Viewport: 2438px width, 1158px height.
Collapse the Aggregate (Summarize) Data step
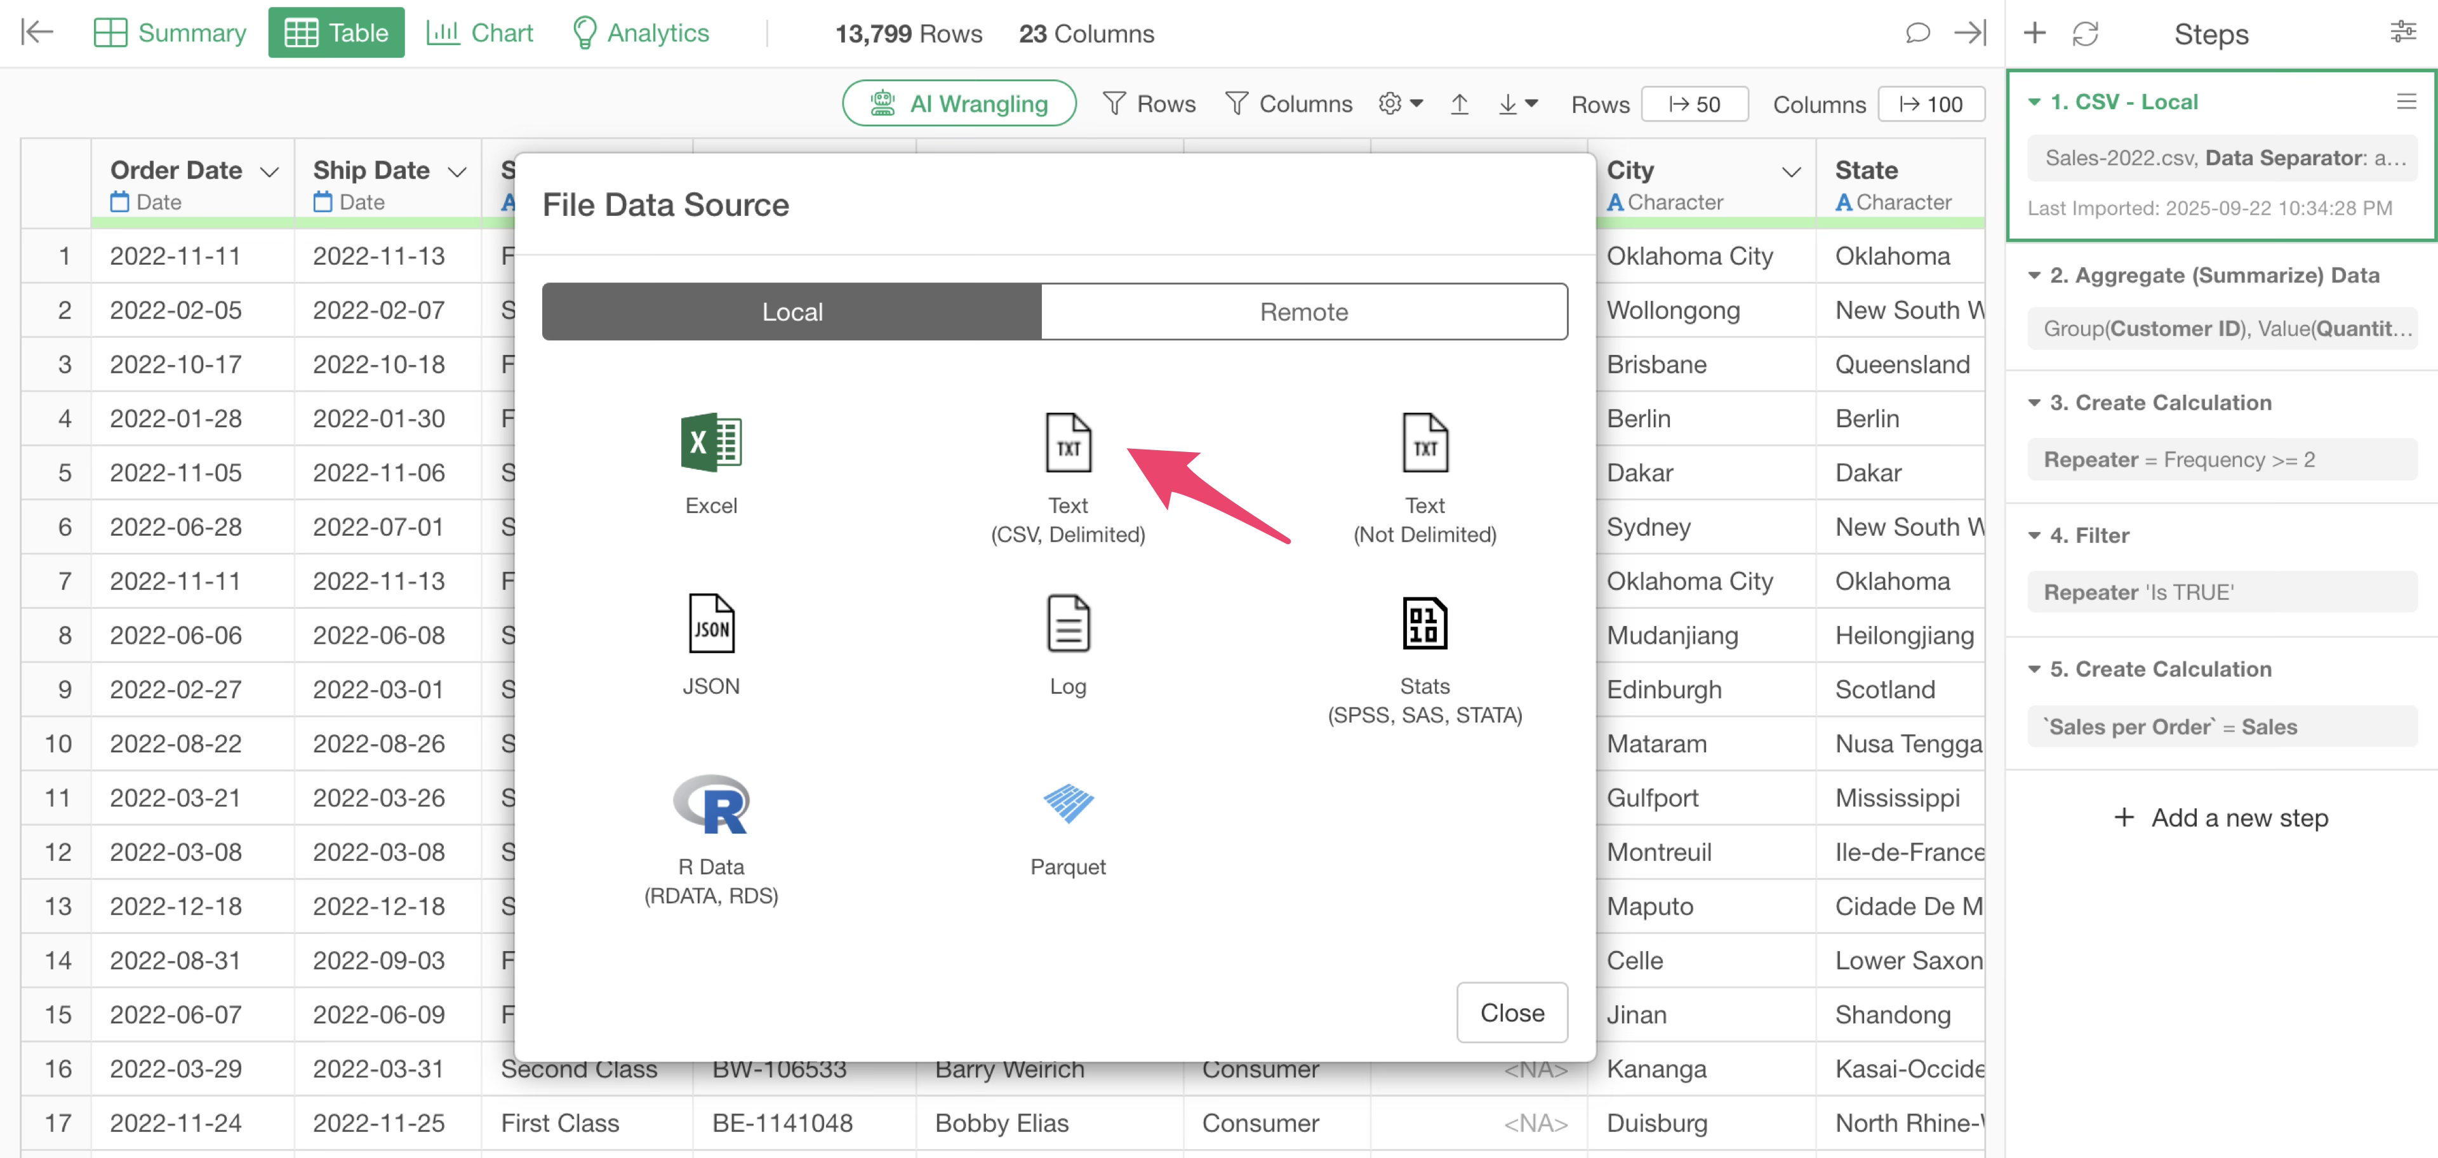tap(2034, 276)
